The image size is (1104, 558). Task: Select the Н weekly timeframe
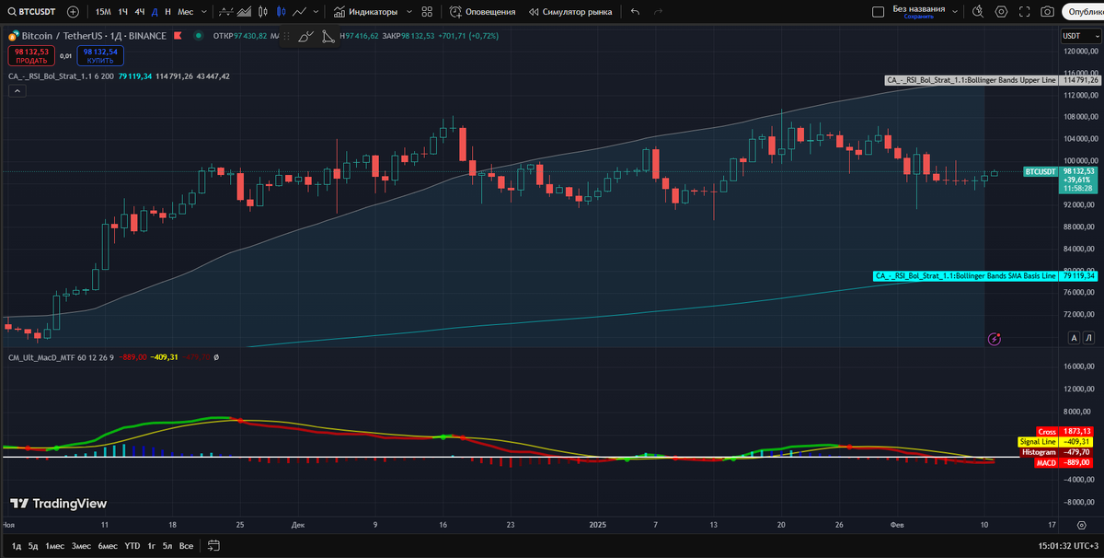[167, 12]
